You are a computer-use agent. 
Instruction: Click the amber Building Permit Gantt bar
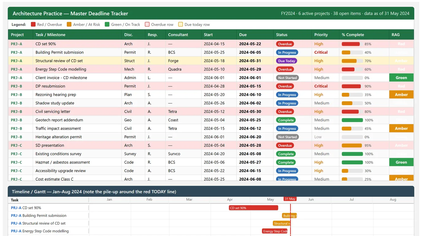290,216
